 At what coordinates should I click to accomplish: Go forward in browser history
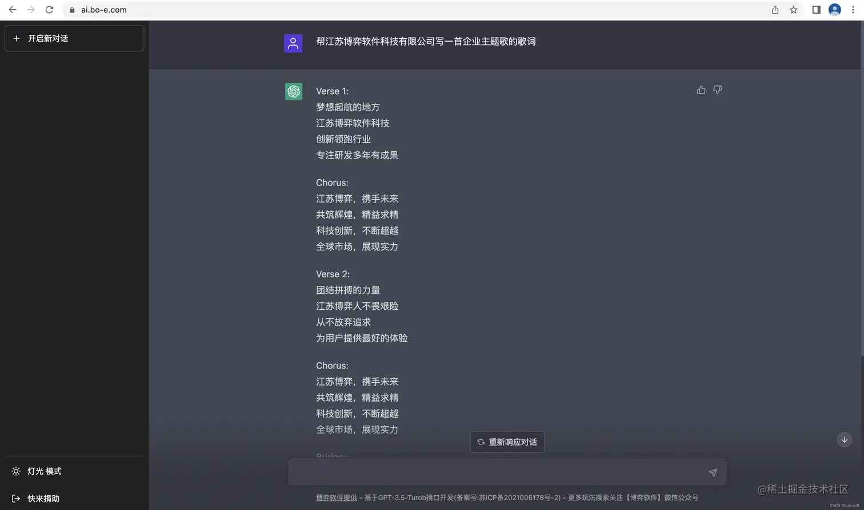click(x=31, y=10)
